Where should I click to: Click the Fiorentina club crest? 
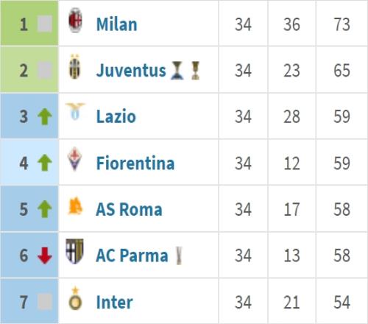pos(74,159)
